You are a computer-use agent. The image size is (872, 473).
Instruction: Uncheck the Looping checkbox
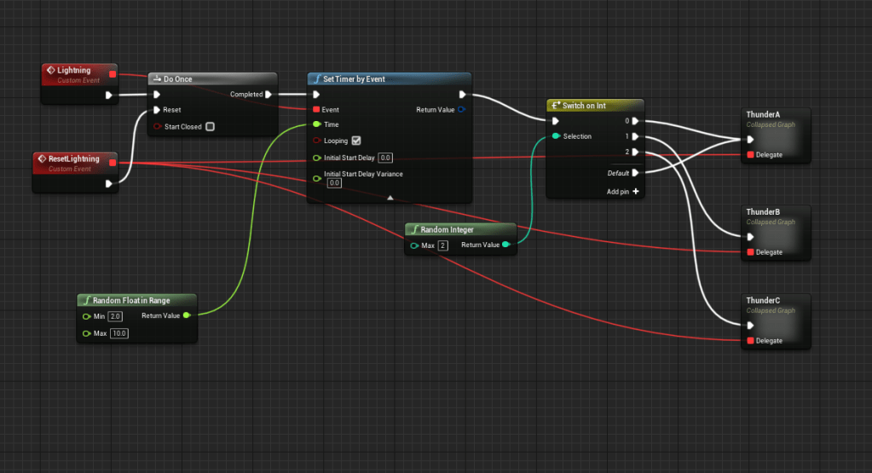tap(356, 141)
